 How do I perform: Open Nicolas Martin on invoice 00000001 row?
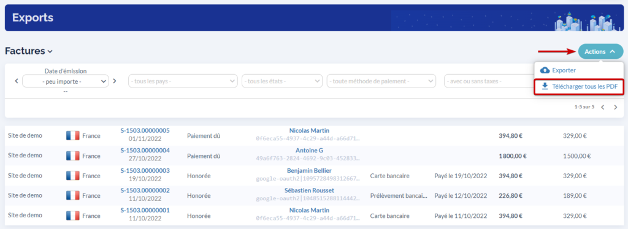309,210
